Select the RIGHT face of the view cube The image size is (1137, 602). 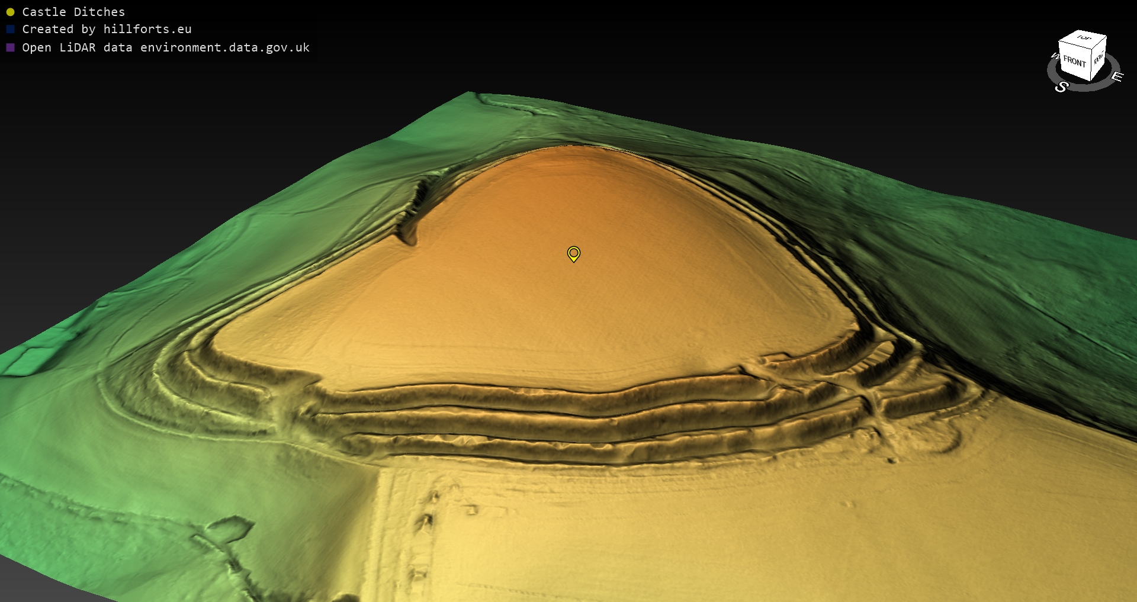pos(1099,59)
